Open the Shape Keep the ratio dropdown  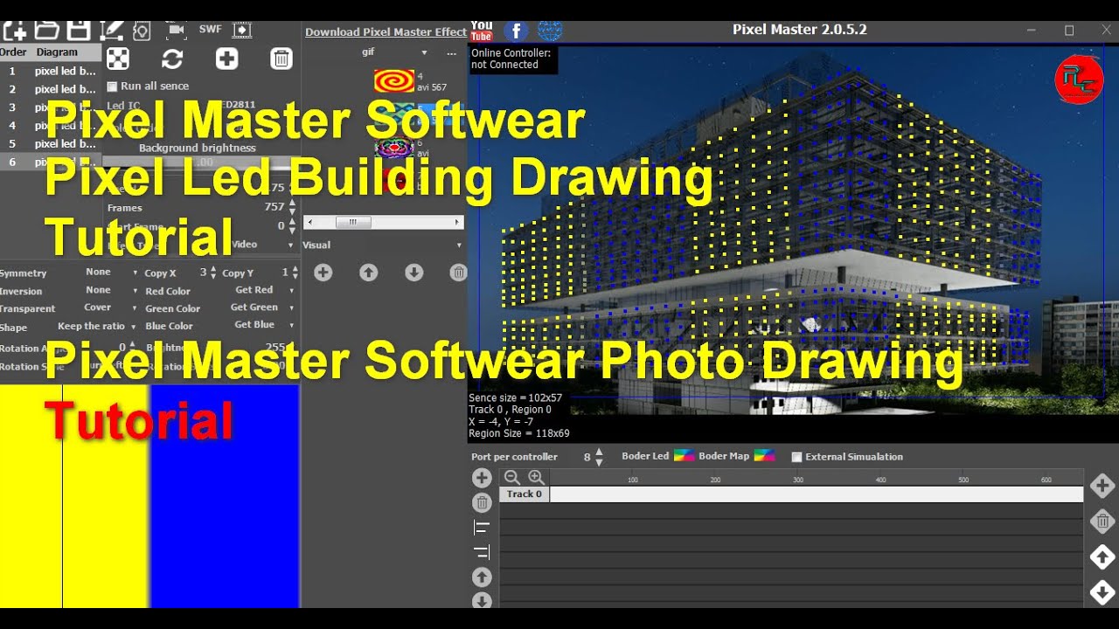pos(97,327)
